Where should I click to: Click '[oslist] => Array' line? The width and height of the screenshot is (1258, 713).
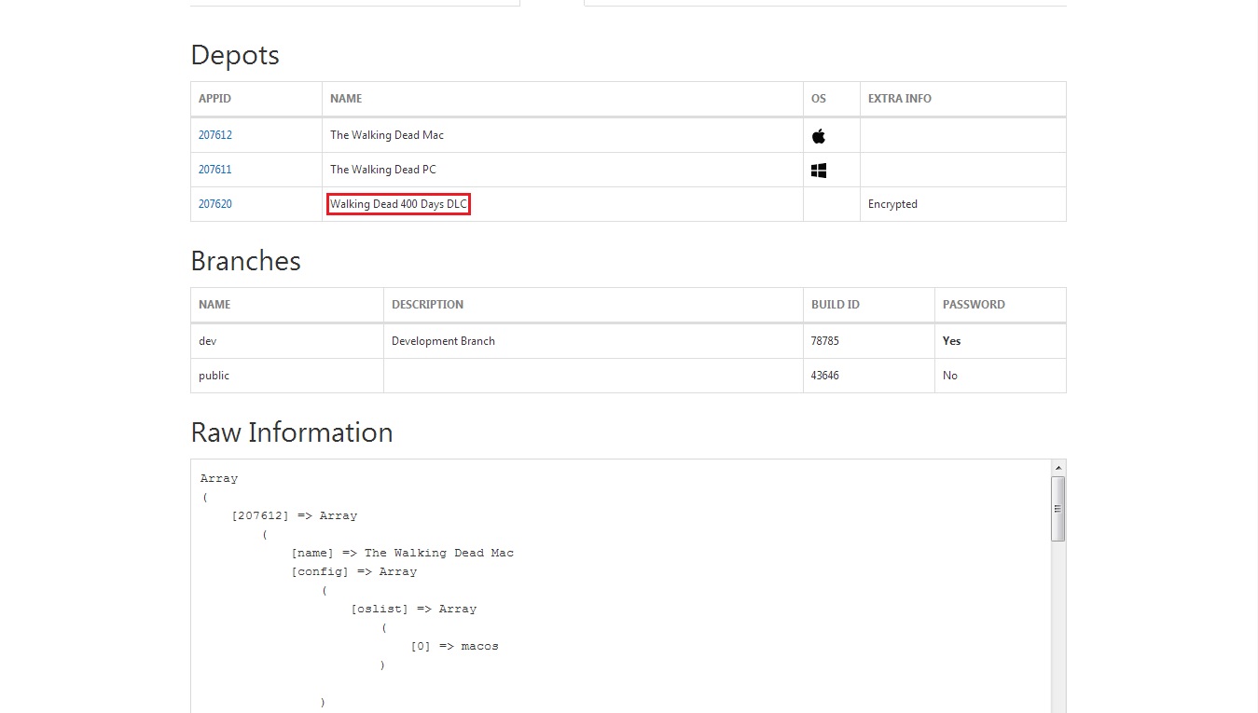tap(413, 609)
